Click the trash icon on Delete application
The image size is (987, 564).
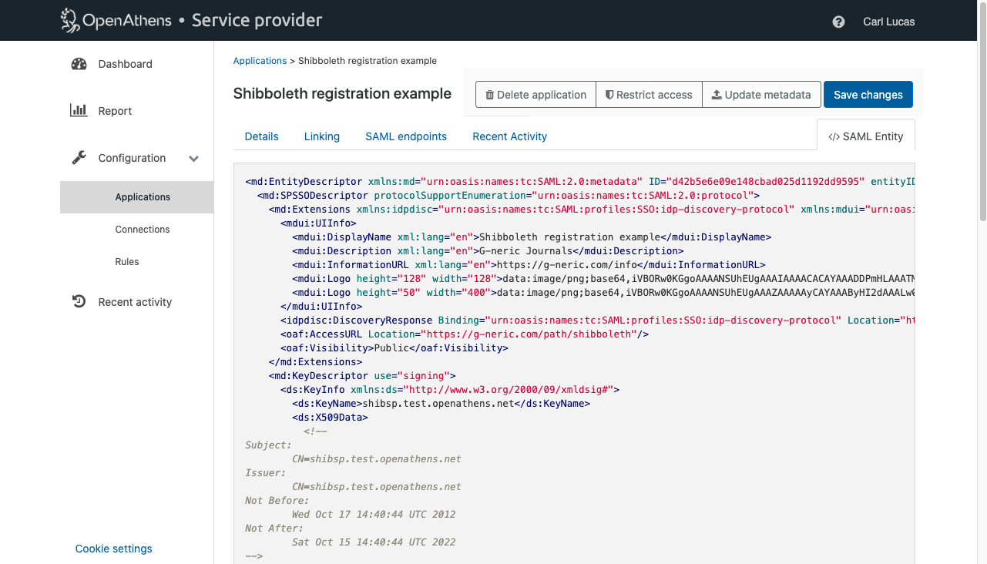pyautogui.click(x=489, y=95)
